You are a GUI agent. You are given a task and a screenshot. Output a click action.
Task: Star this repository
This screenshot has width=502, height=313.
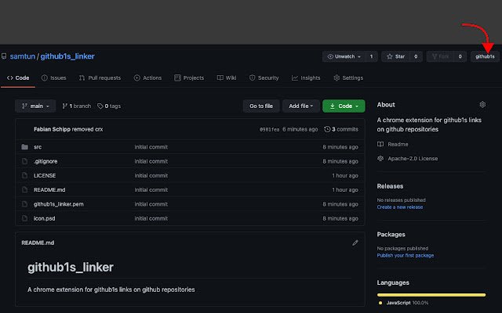tap(395, 56)
